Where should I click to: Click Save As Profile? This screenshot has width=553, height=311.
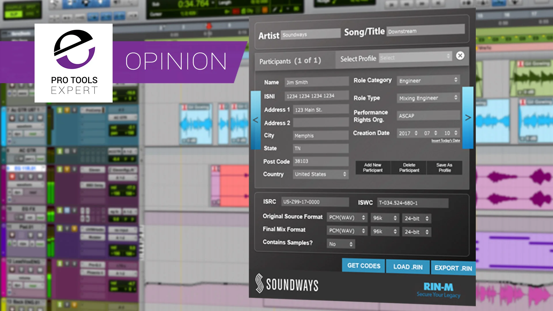[x=444, y=168]
